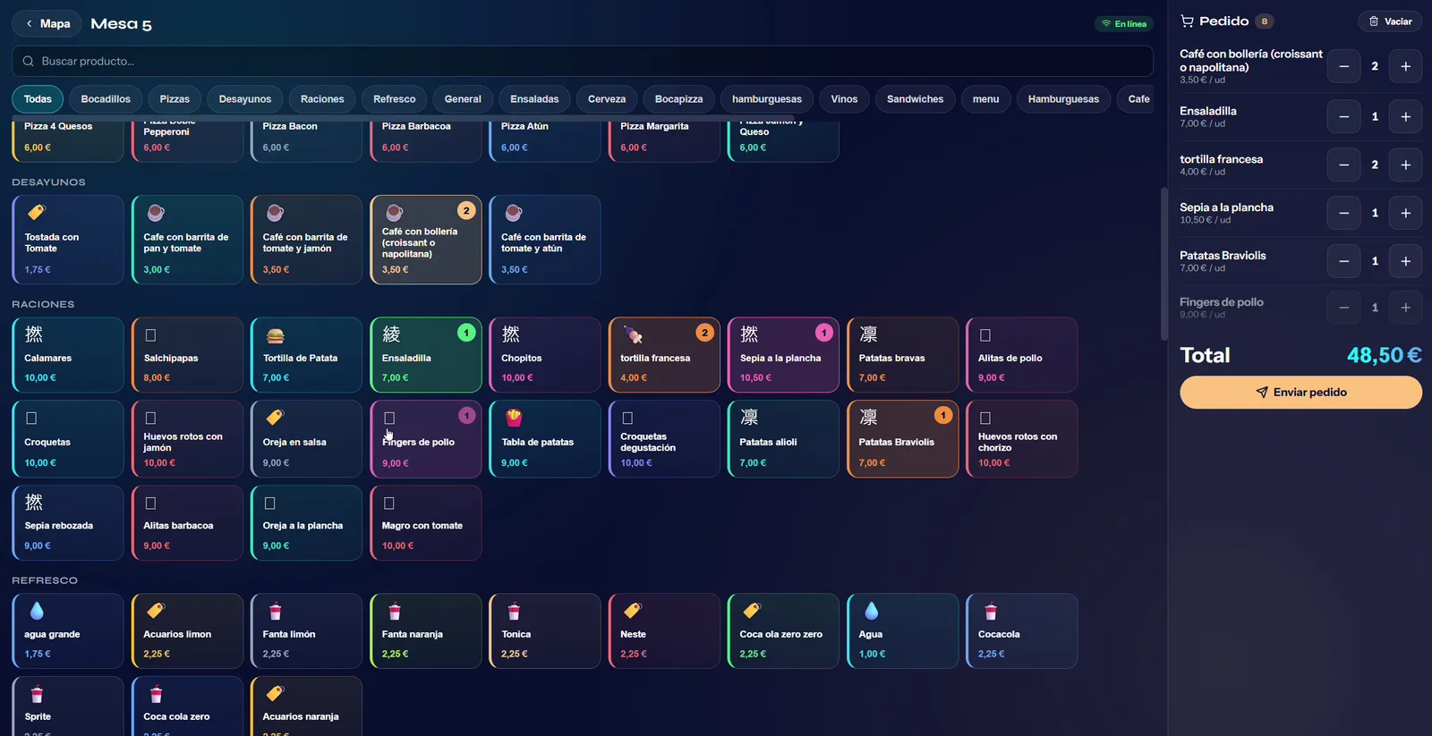Image resolution: width=1432 pixels, height=736 pixels.
Task: Go back to Mapa
Action: pos(47,24)
